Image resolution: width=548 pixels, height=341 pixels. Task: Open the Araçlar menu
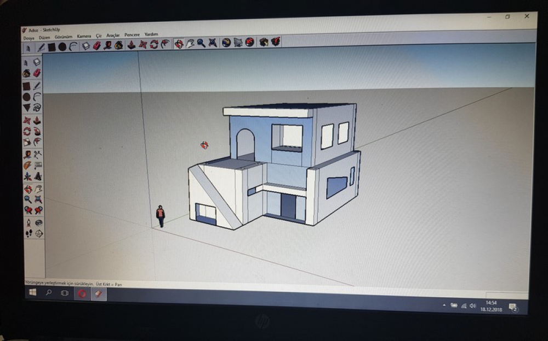click(113, 35)
